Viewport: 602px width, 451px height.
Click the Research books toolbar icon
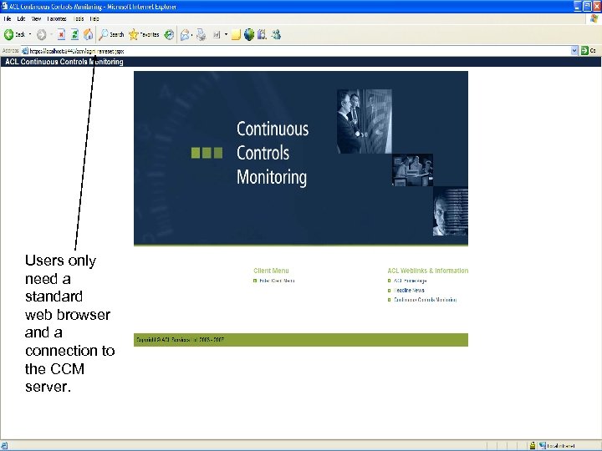[262, 35]
